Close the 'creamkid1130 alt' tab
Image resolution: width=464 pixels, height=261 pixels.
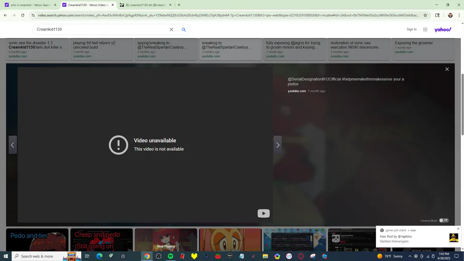point(170,5)
